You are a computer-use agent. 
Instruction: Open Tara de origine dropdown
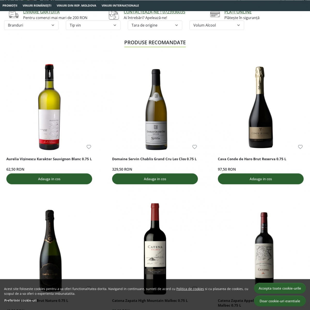155,25
